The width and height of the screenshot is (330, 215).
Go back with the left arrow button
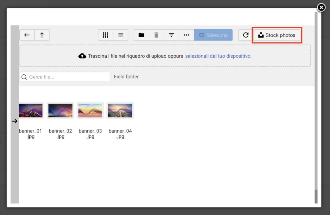[x=27, y=35]
